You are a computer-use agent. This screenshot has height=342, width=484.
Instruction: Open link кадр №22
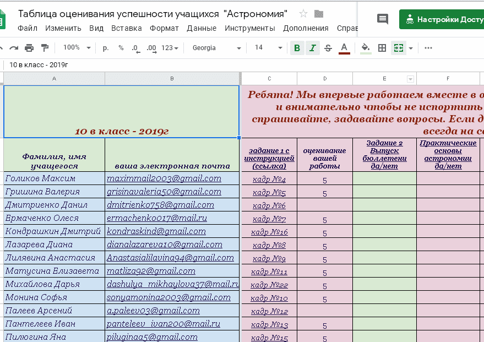269,285
